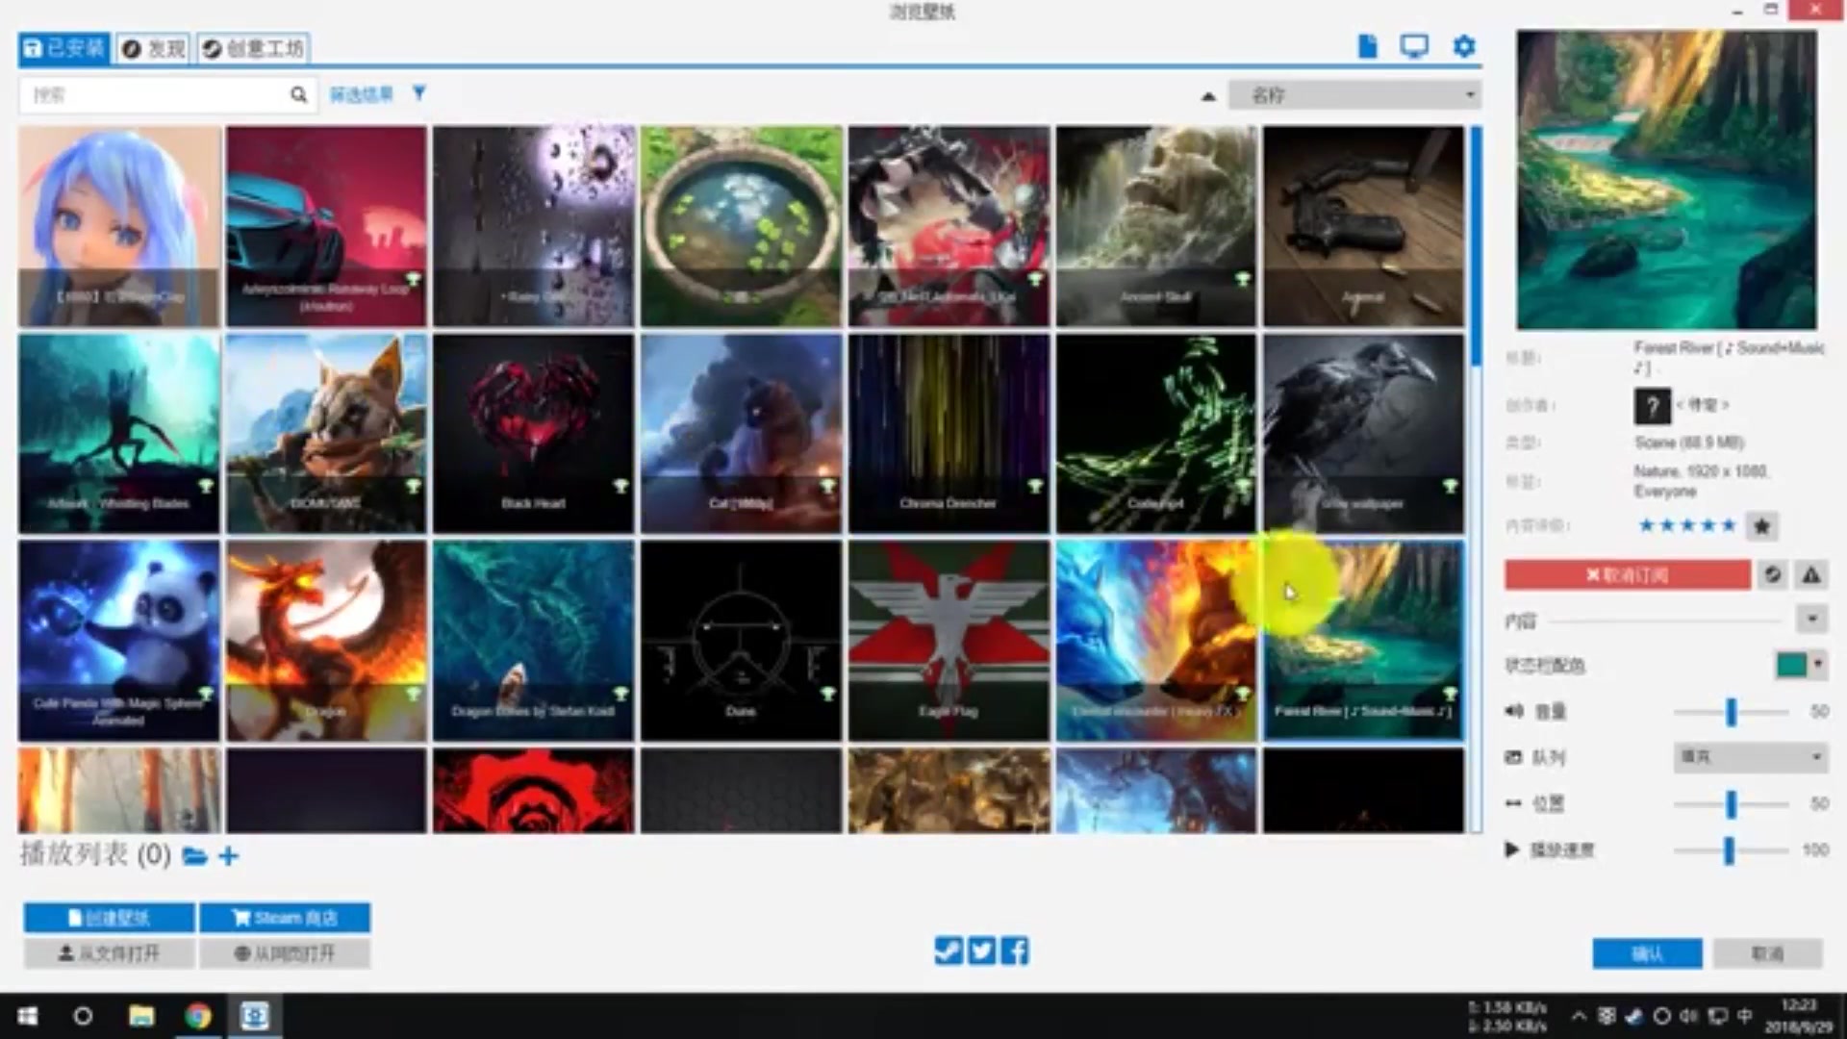Click the blue document icon in header

1367,46
